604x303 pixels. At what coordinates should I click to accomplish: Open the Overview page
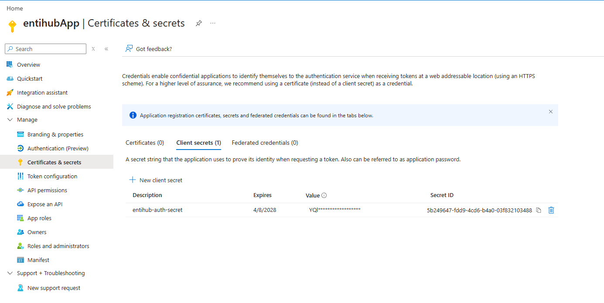coord(28,65)
